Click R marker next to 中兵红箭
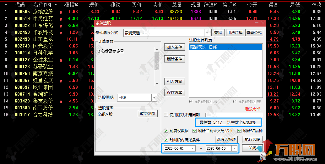The image size is (325, 164). pyautogui.click(x=61, y=19)
